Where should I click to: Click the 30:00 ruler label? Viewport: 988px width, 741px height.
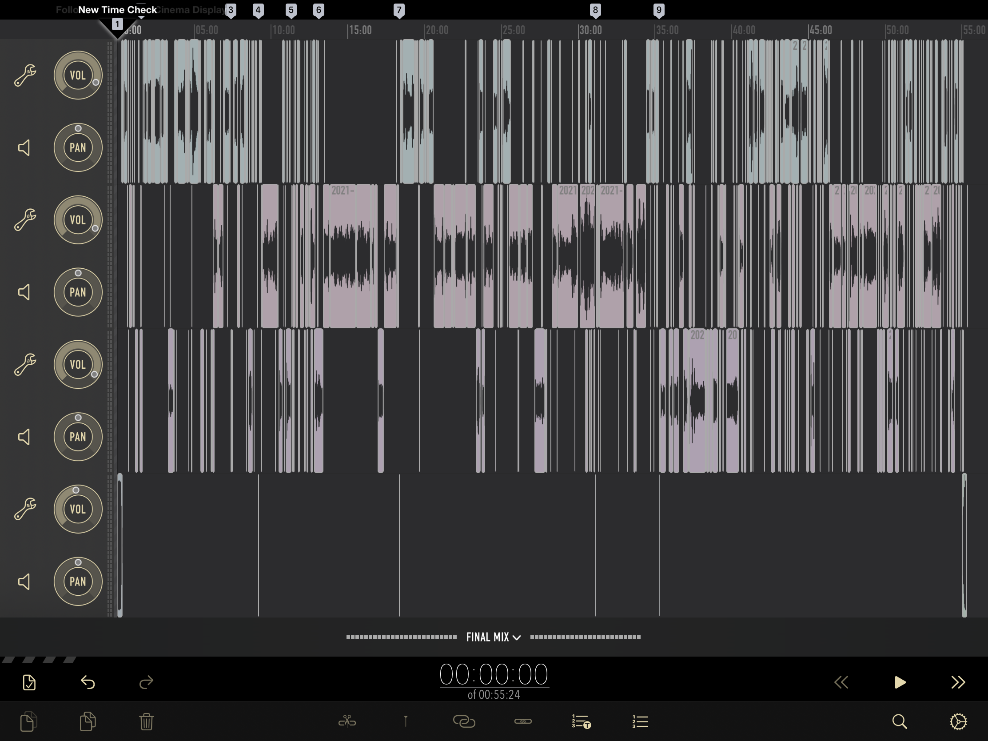pos(590,30)
